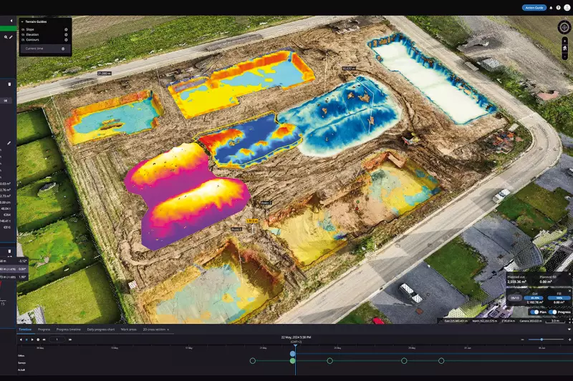
Task: Click the Fill progress bar
Action: click(x=559, y=298)
